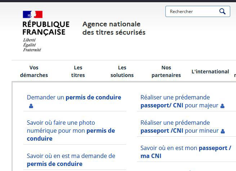Open Demander un permis de conduire link
The height and width of the screenshot is (171, 236).
click(x=74, y=98)
